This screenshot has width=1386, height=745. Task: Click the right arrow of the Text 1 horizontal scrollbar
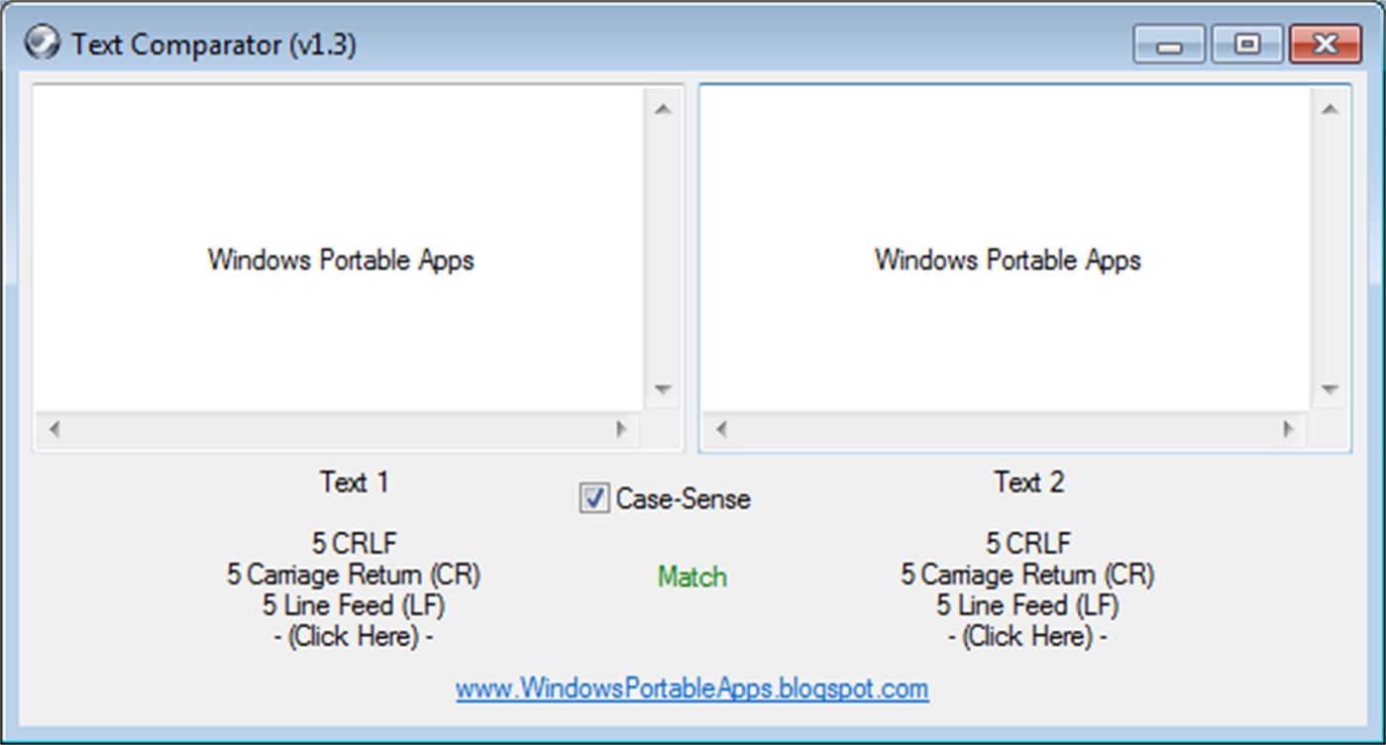pyautogui.click(x=621, y=430)
